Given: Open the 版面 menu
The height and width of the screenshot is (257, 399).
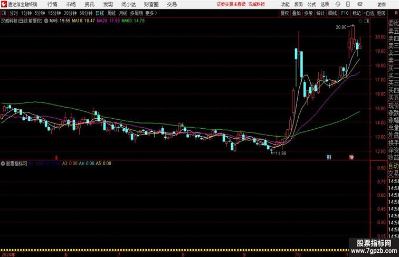Looking at the screenshot, I should 299,4.
